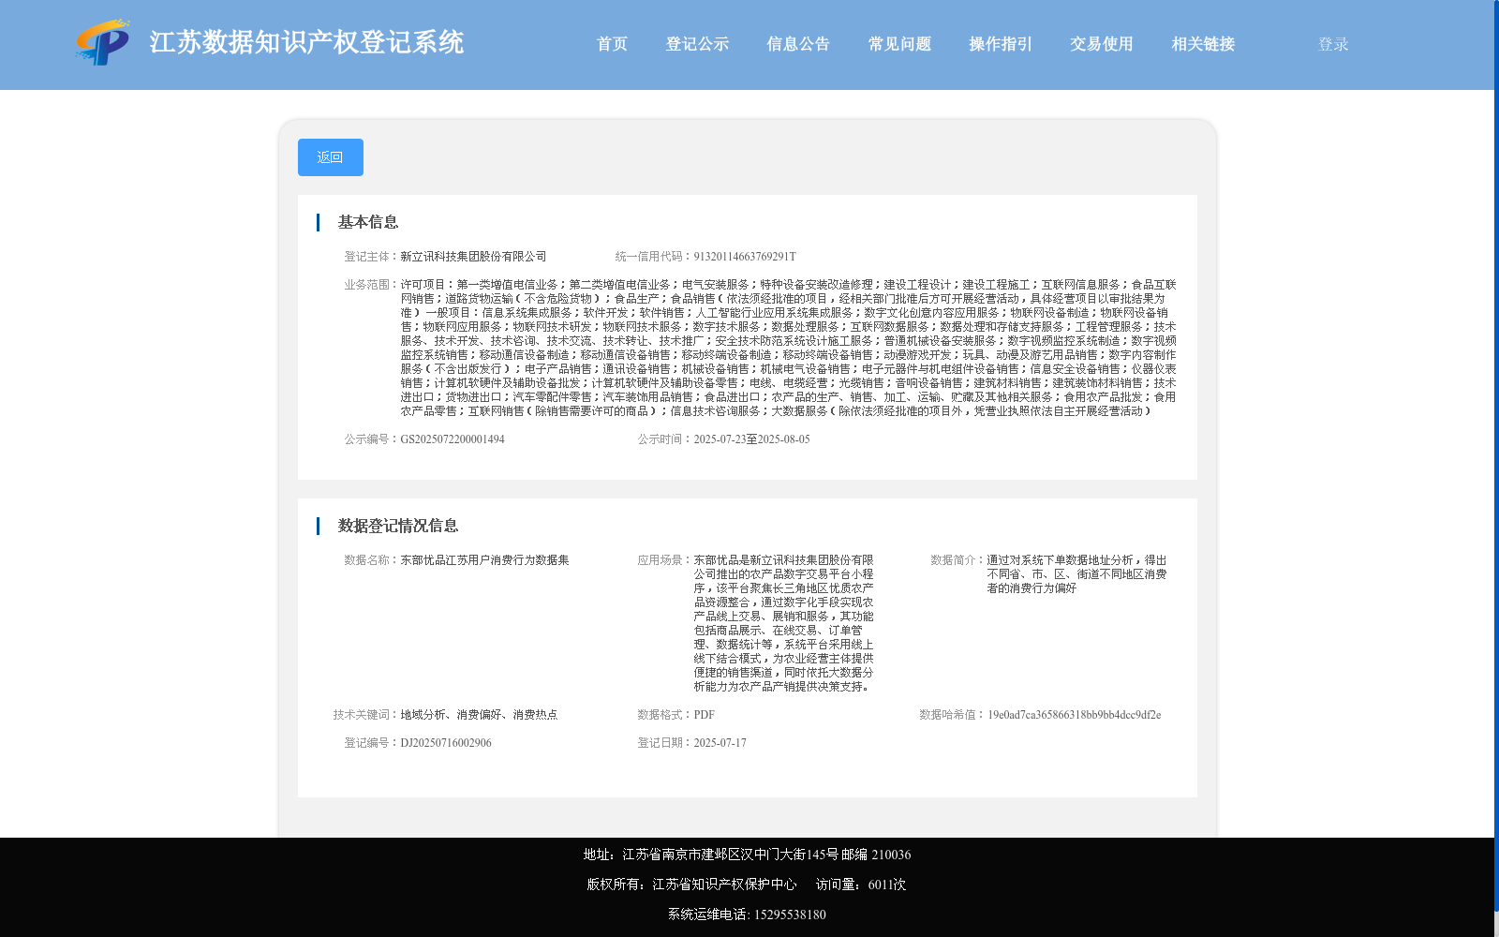This screenshot has width=1499, height=937.
Task: Open the 交易使用 menu item
Action: [1102, 44]
